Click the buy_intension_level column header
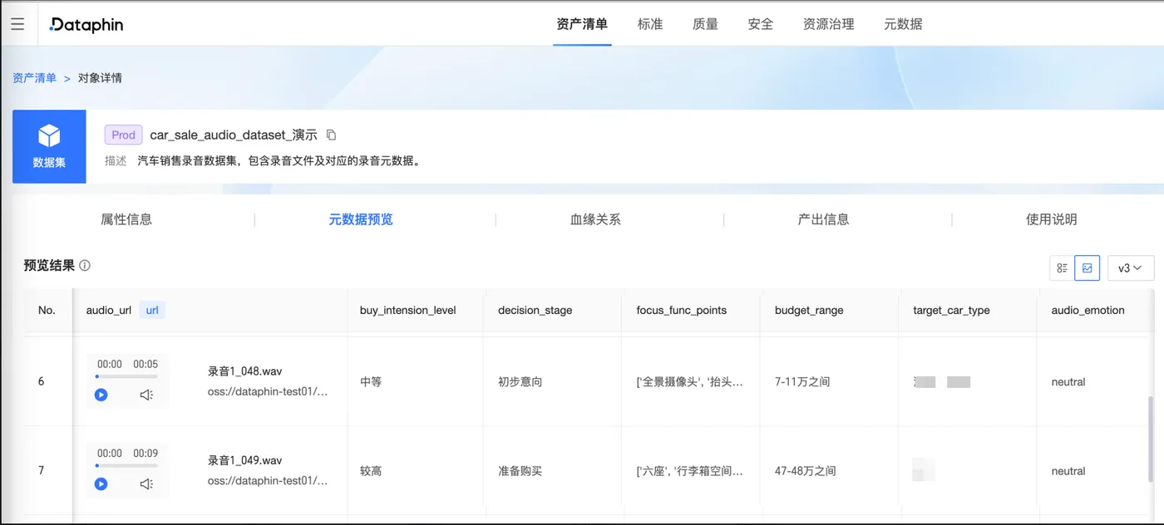Image resolution: width=1164 pixels, height=525 pixels. click(408, 310)
